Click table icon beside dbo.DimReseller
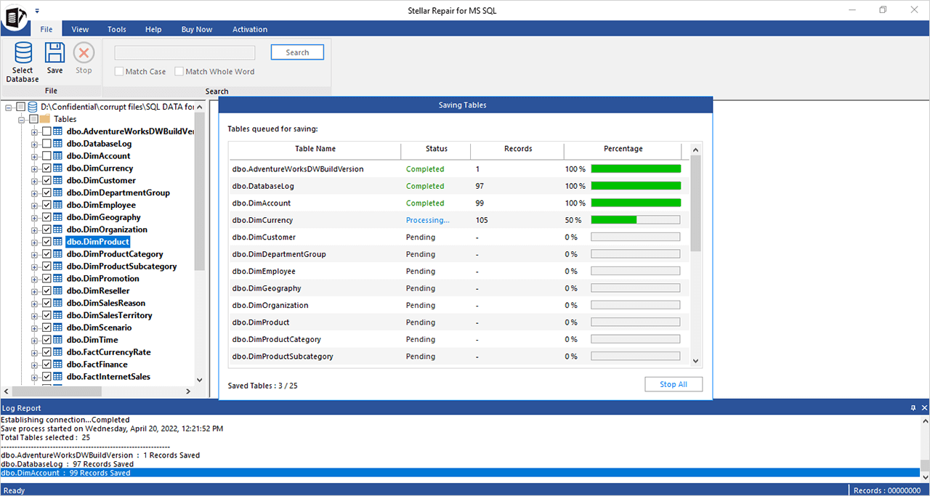The image size is (930, 496). tap(58, 291)
